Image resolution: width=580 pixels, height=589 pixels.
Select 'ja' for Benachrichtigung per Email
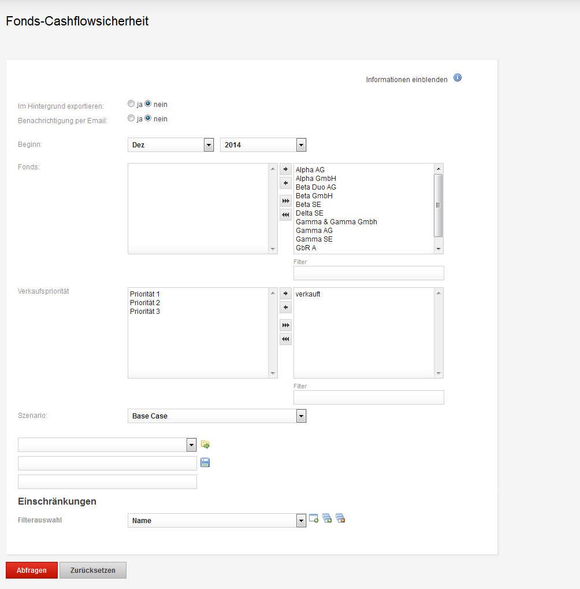[131, 118]
